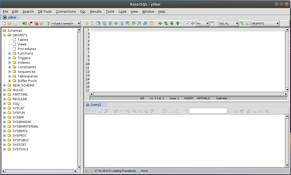Open the DB Tools menu
The width and height of the screenshot is (291, 175).
click(x=45, y=11)
